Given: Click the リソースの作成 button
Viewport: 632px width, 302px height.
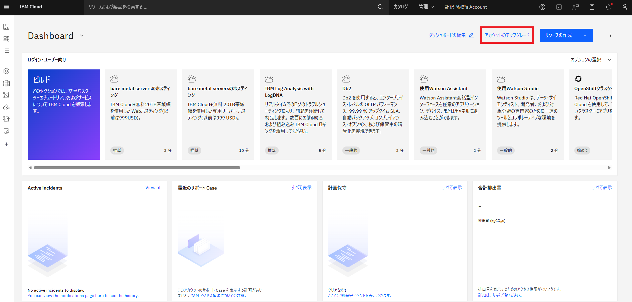Looking at the screenshot, I should click(566, 35).
